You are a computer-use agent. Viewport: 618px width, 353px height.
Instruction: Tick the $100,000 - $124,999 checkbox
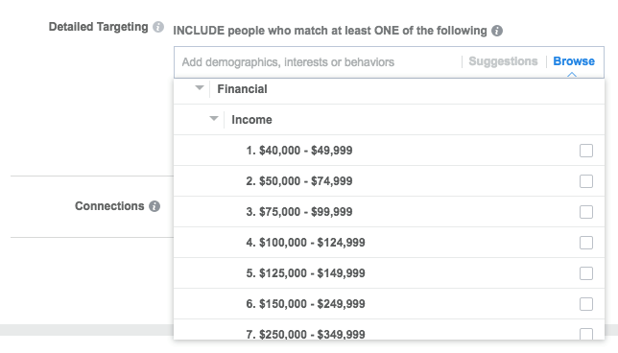pyautogui.click(x=586, y=243)
